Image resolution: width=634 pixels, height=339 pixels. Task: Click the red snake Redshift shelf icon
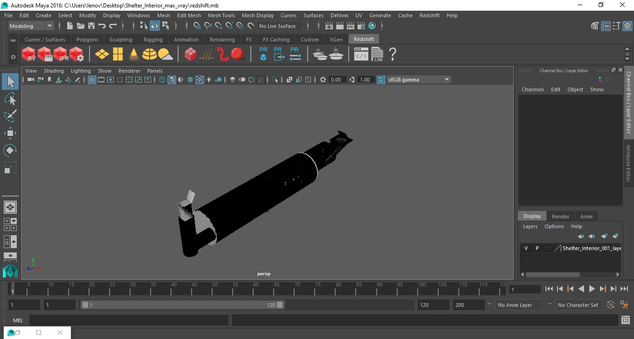click(223, 54)
